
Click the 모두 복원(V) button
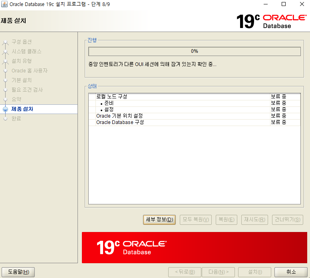[195, 220]
